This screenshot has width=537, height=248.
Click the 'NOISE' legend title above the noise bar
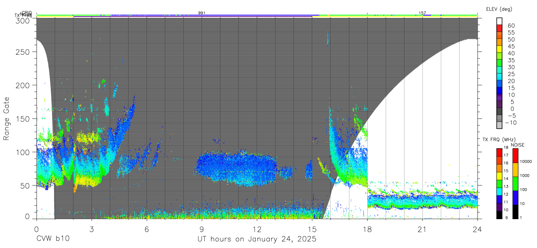point(517,145)
